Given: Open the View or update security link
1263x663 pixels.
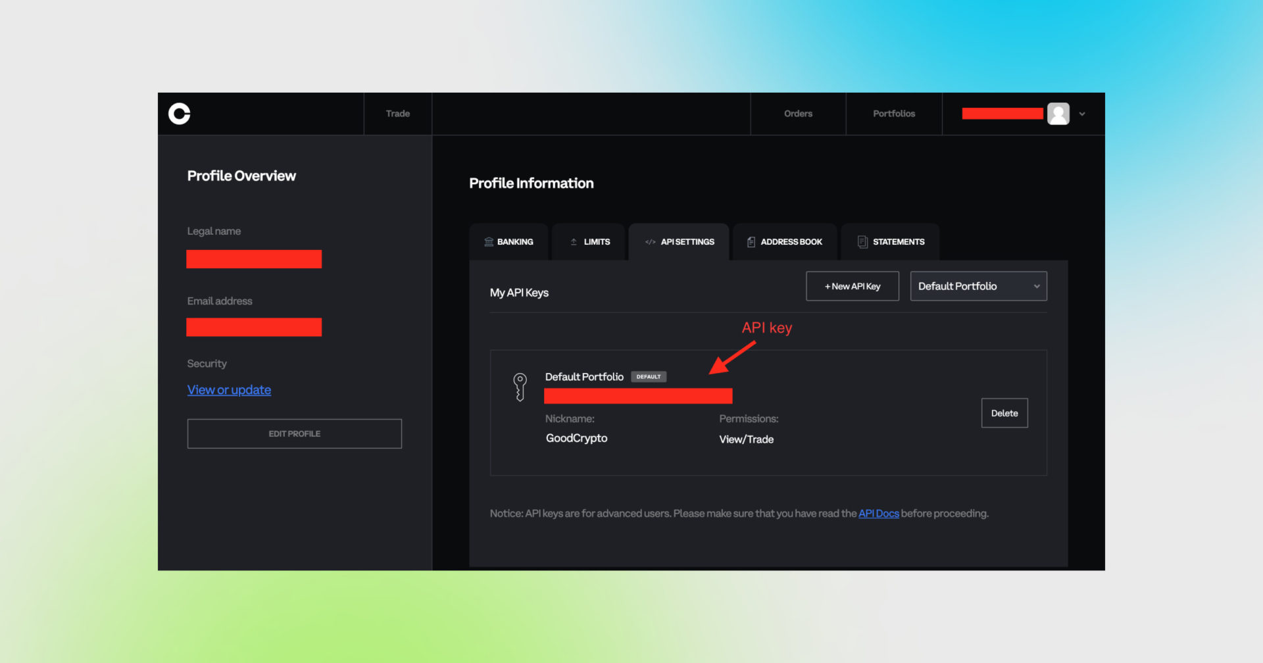Looking at the screenshot, I should 229,390.
